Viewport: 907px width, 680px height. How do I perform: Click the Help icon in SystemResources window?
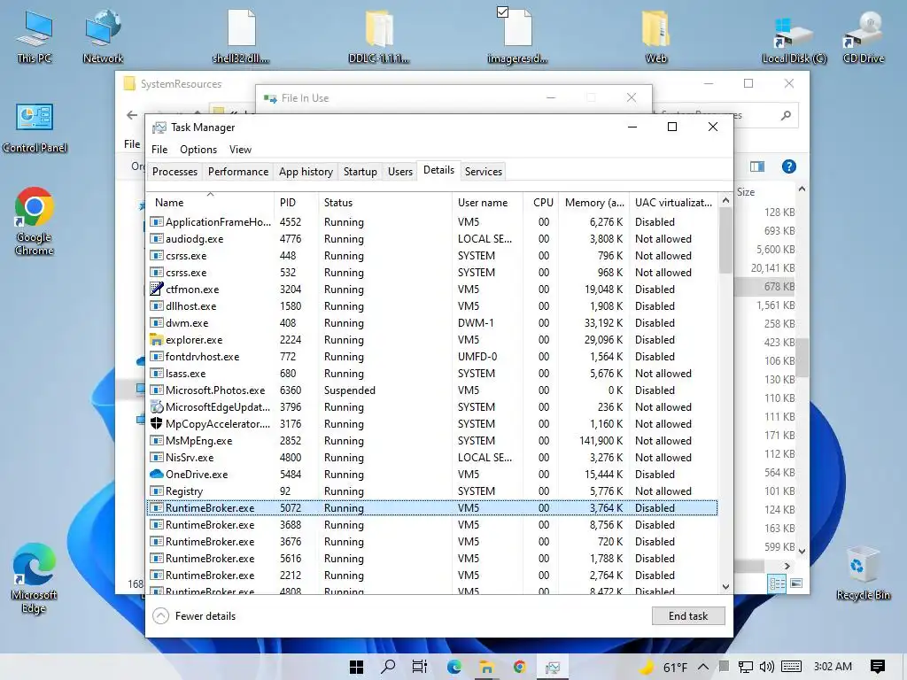(x=788, y=166)
